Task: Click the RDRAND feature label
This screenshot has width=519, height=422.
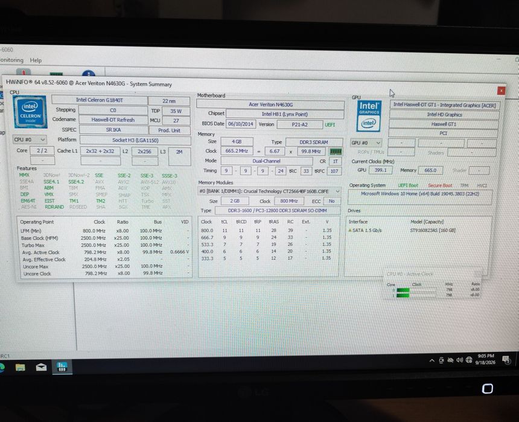Action: click(54, 206)
